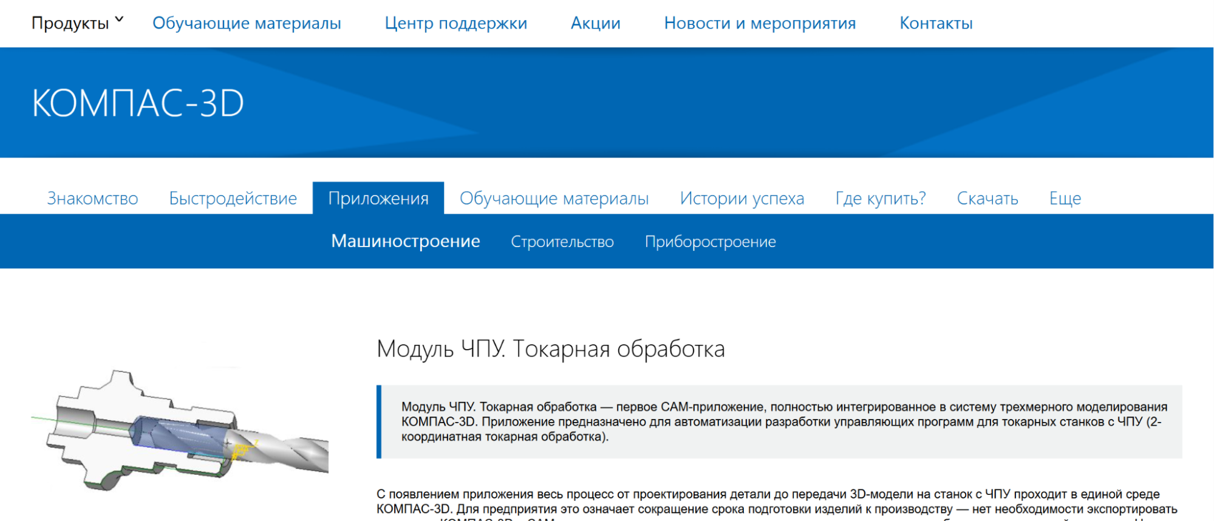
Task: Expand the Продукты dropdown menu
Action: pos(77,23)
